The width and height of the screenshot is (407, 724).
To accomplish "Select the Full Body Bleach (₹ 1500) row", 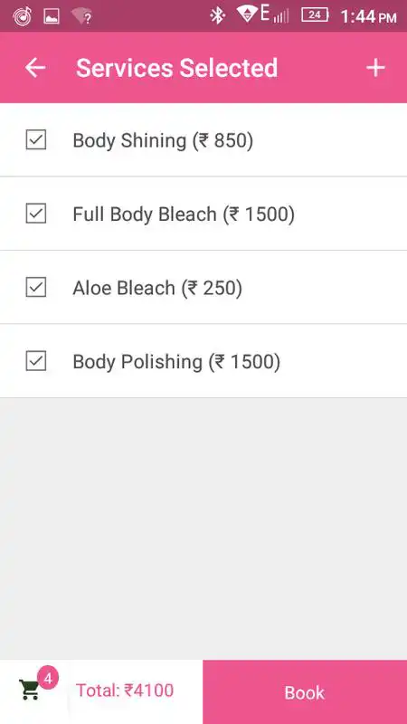I will (x=203, y=214).
